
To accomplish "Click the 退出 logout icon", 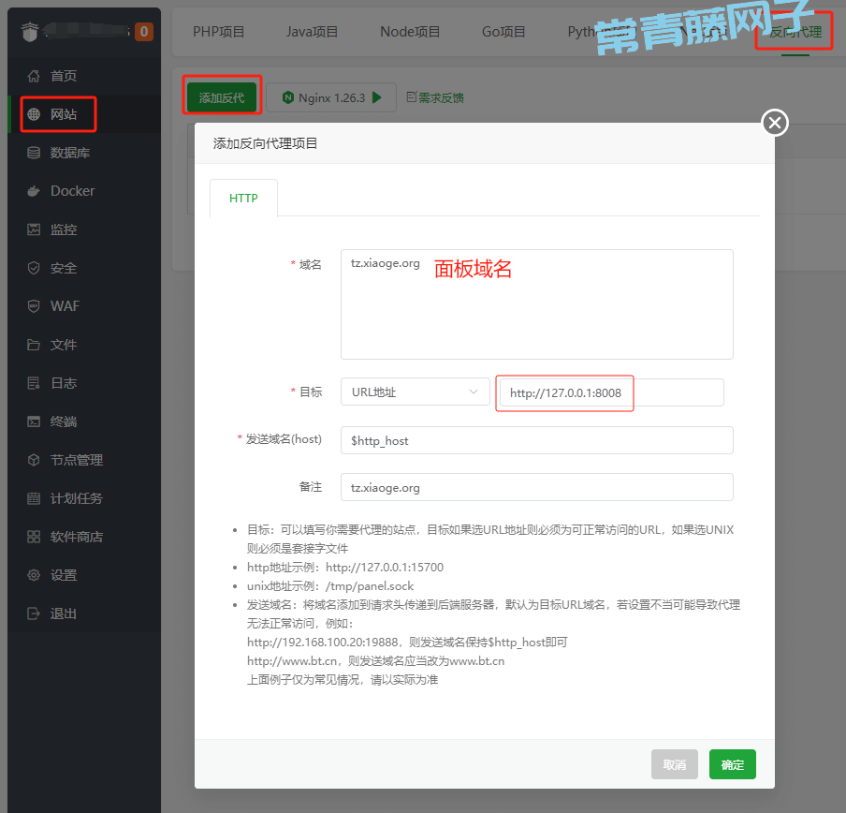I will pyautogui.click(x=34, y=613).
